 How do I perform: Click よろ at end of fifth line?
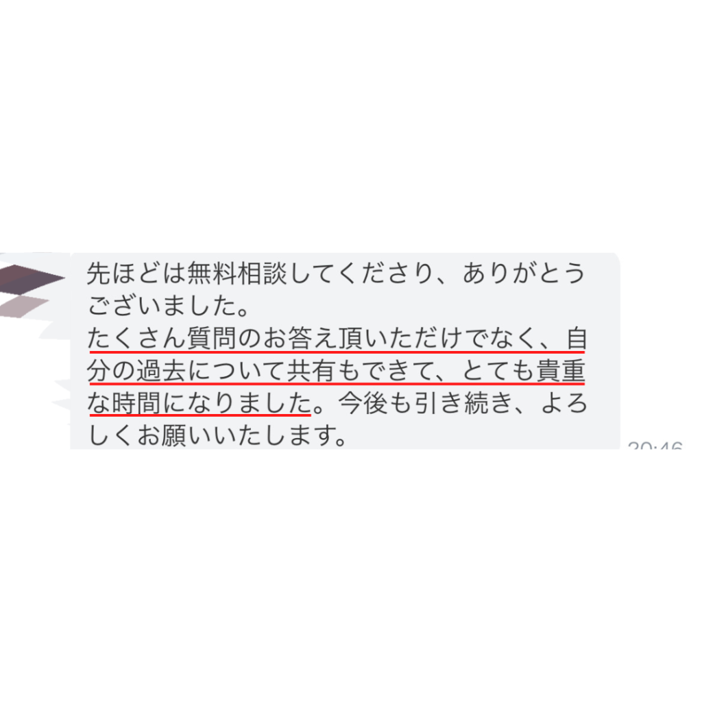[564, 403]
